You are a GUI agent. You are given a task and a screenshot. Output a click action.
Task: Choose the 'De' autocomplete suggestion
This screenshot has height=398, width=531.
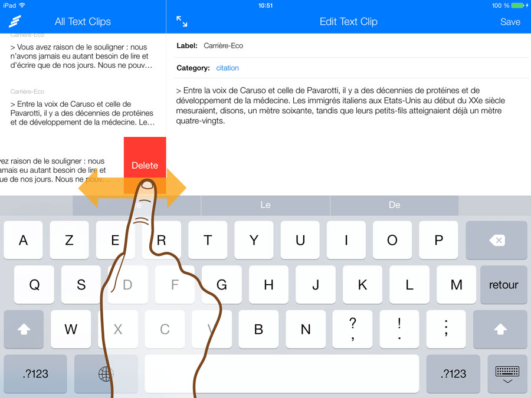coord(394,205)
